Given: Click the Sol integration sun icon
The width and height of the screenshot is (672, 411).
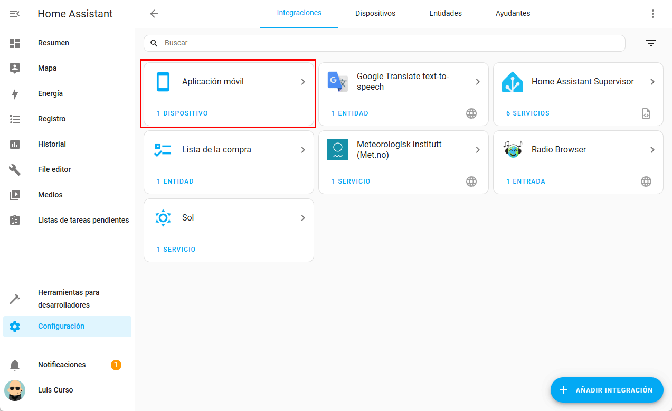Looking at the screenshot, I should (x=163, y=218).
